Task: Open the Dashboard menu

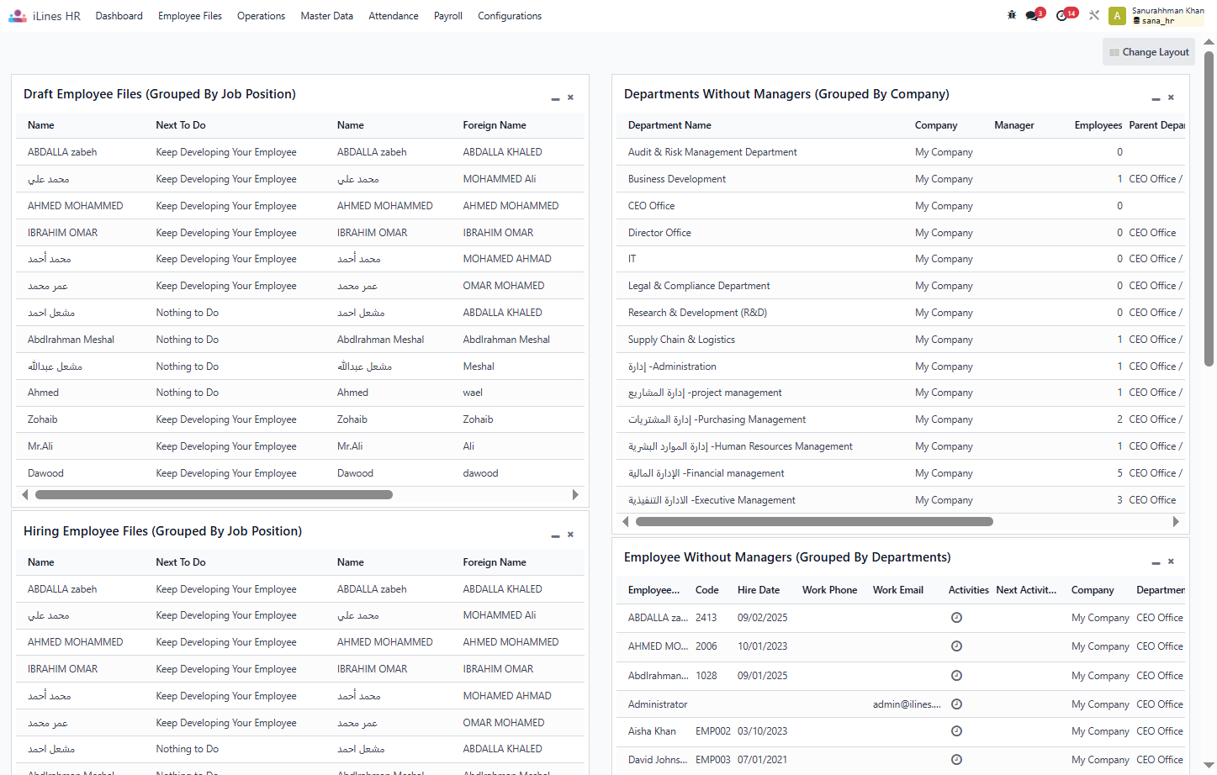Action: click(119, 16)
